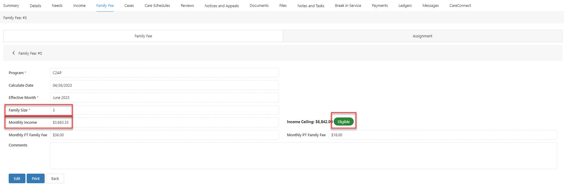
Task: Switch to the Payments tab
Action: [x=380, y=6]
